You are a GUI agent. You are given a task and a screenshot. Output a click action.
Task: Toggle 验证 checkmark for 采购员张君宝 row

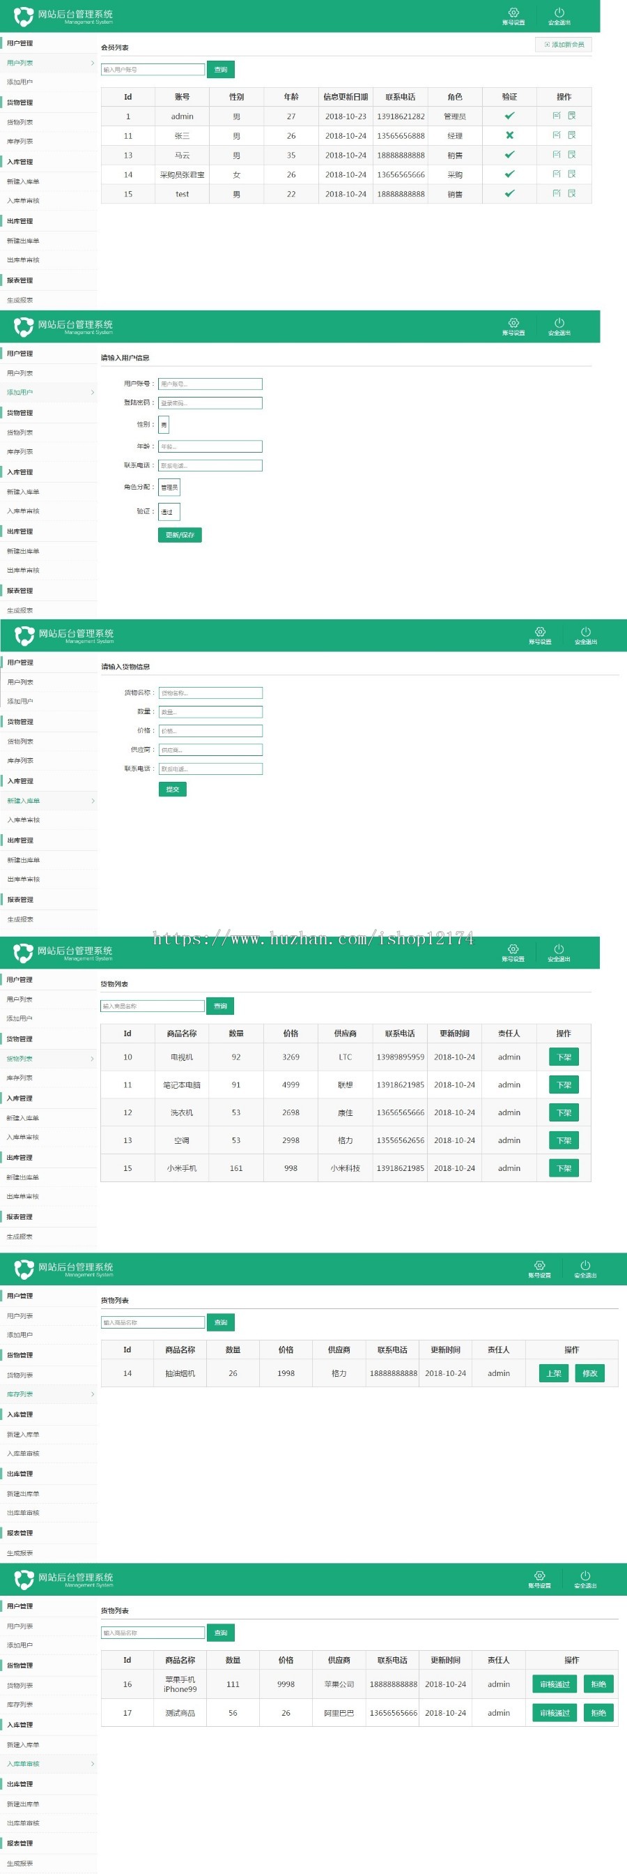tap(509, 174)
